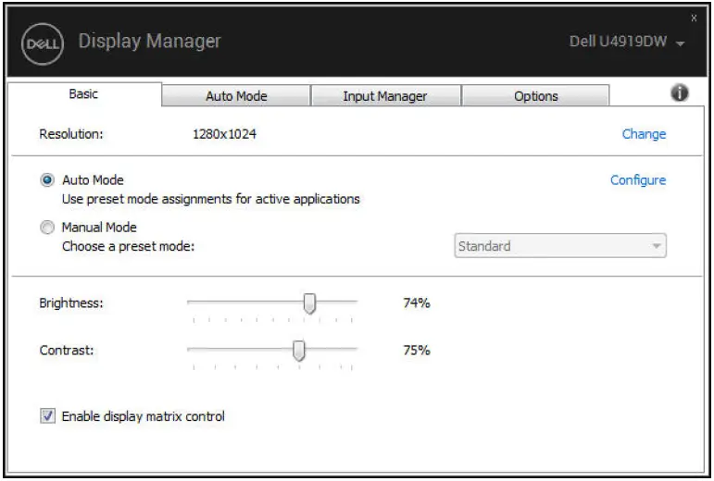
Task: Click the Brightness: label
Action: click(x=71, y=302)
